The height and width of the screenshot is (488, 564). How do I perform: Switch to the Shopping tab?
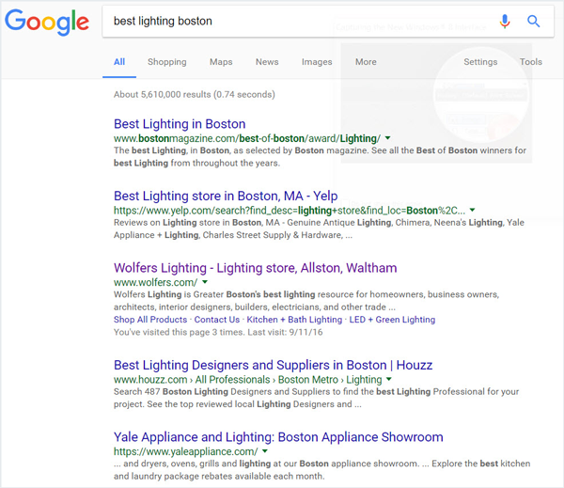point(167,62)
